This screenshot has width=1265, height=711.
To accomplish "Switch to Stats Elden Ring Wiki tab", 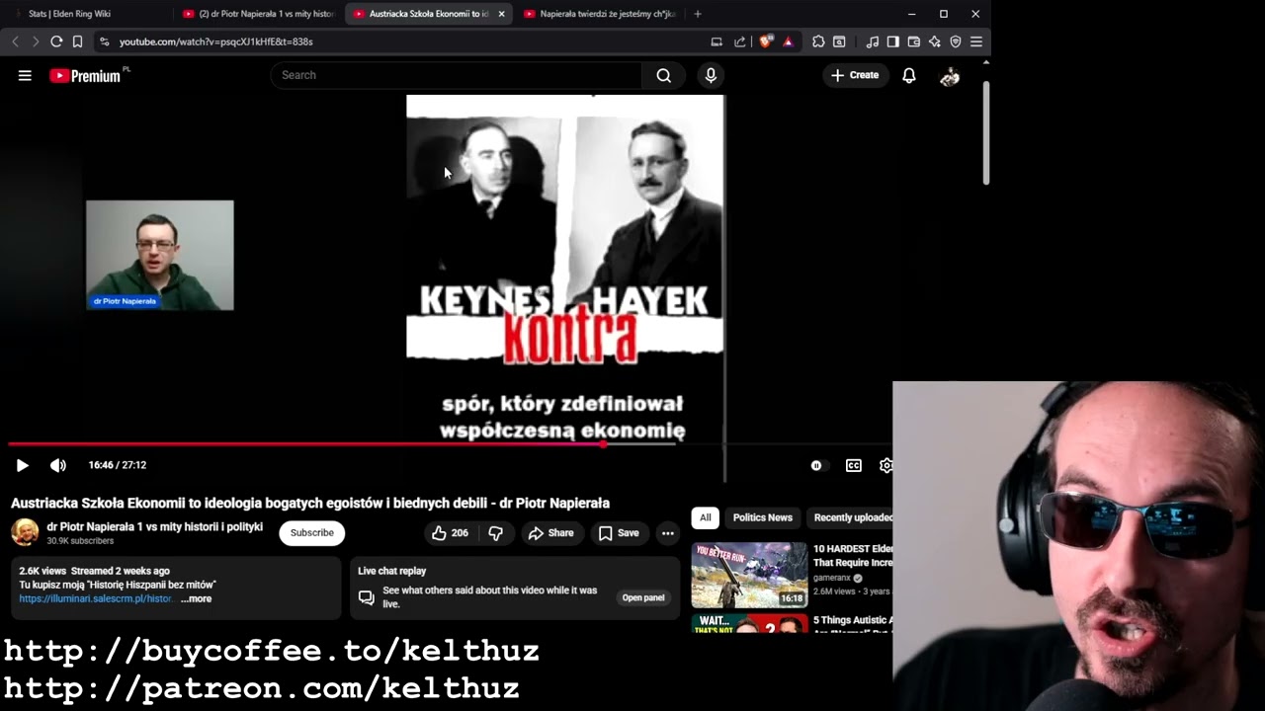I will coord(87,14).
